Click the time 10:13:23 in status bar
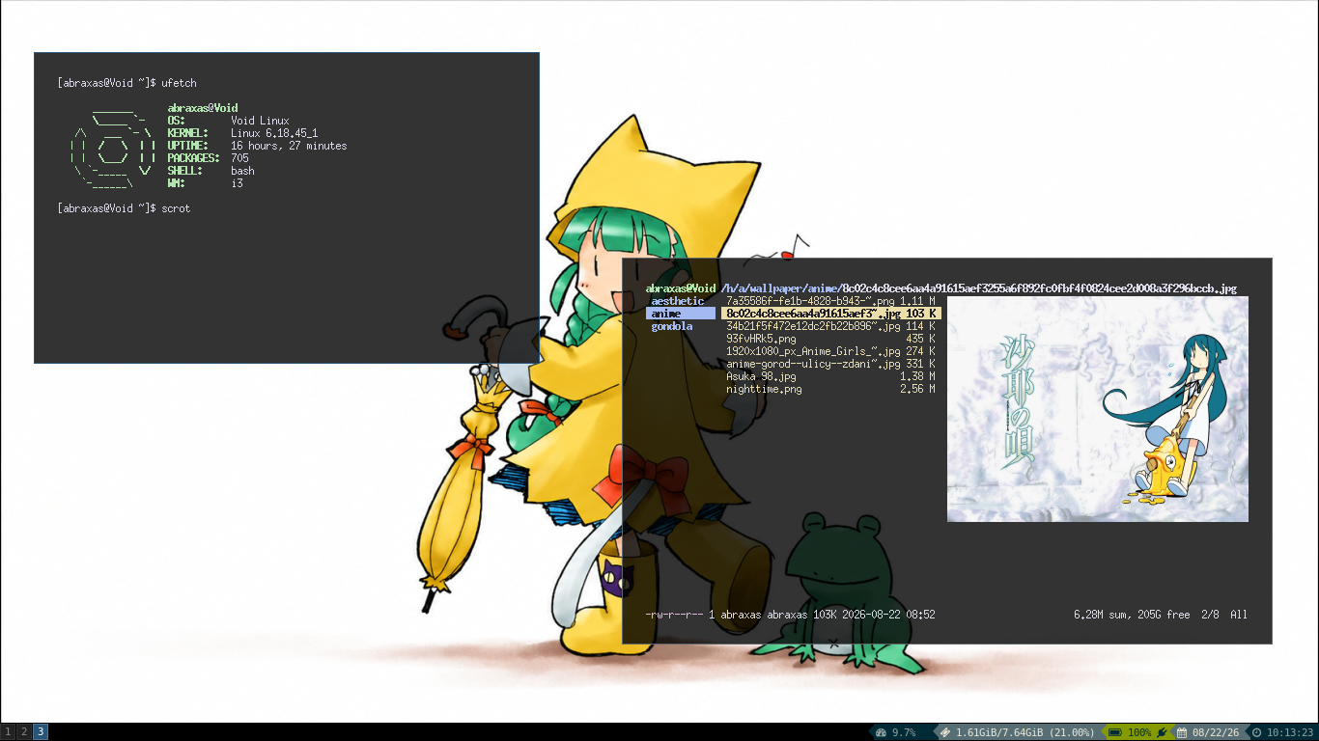The height and width of the screenshot is (741, 1319). 1290,732
